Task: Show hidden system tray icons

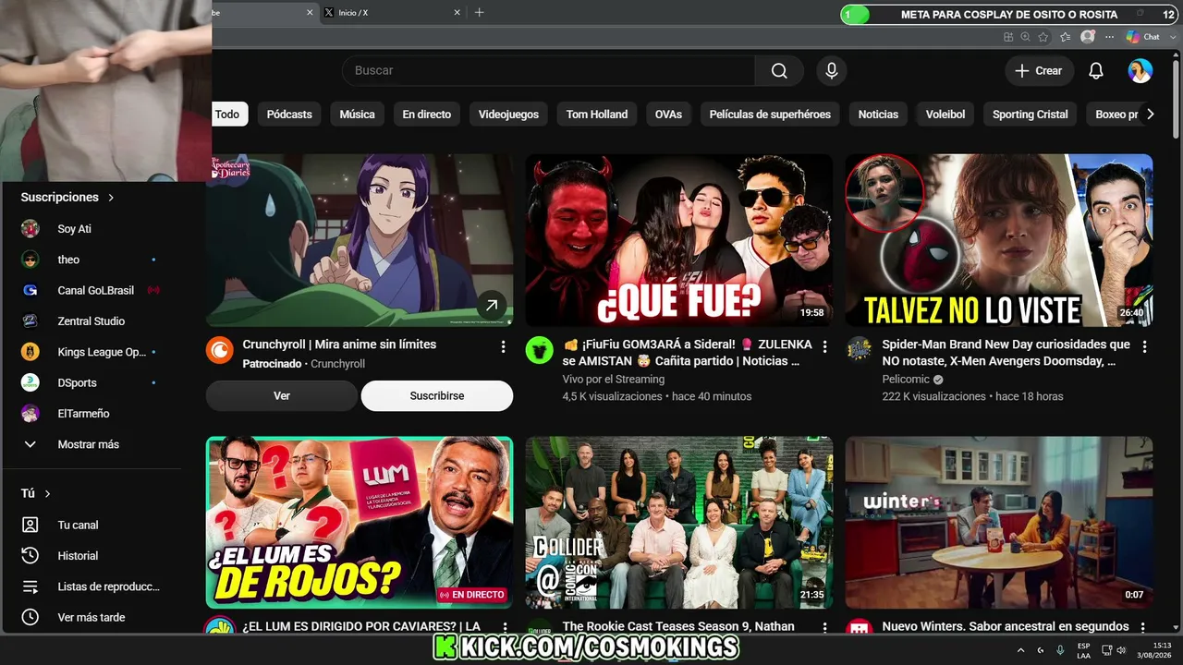Action: (x=1020, y=650)
